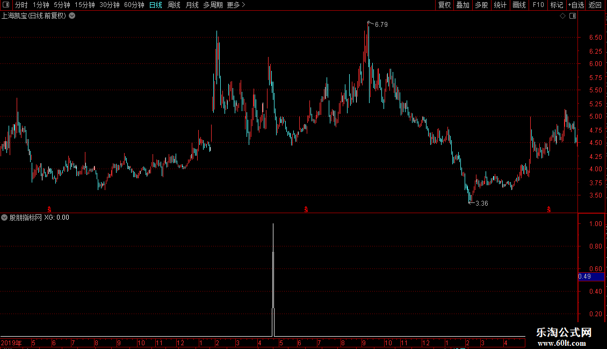Switch to 月线 monthly chart
The image size is (607, 349).
[x=192, y=5]
